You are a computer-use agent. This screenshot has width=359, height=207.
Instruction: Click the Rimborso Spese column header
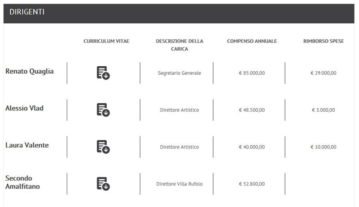(x=324, y=41)
